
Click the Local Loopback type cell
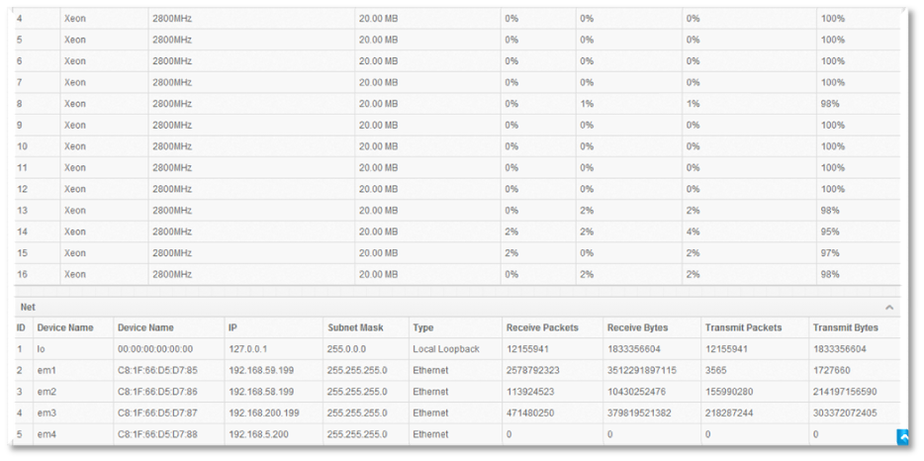click(446, 349)
